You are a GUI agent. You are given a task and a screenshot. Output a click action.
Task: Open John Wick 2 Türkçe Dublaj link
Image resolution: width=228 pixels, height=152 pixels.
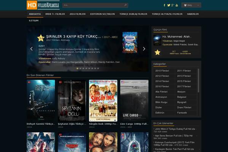click(175, 129)
